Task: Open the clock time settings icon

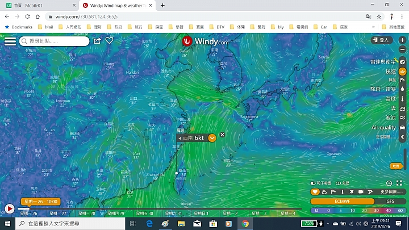Action: click(389, 183)
